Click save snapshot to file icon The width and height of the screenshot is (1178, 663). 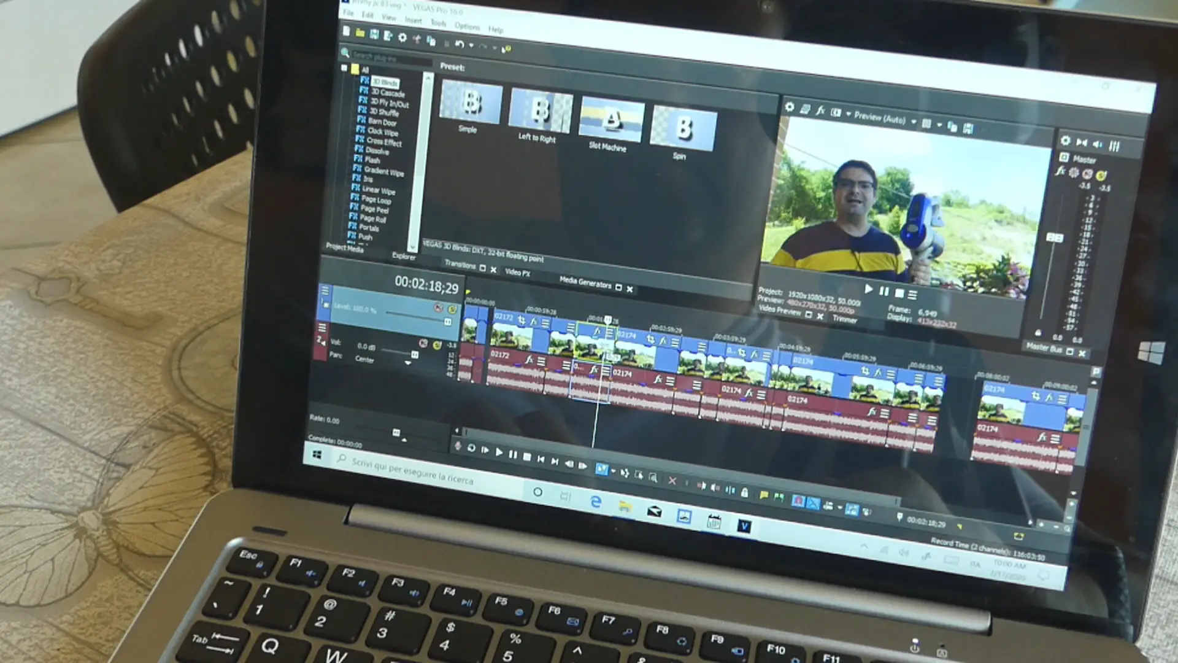coord(968,128)
